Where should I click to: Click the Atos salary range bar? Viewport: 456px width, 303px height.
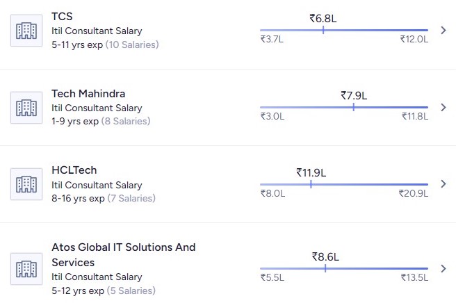(343, 268)
